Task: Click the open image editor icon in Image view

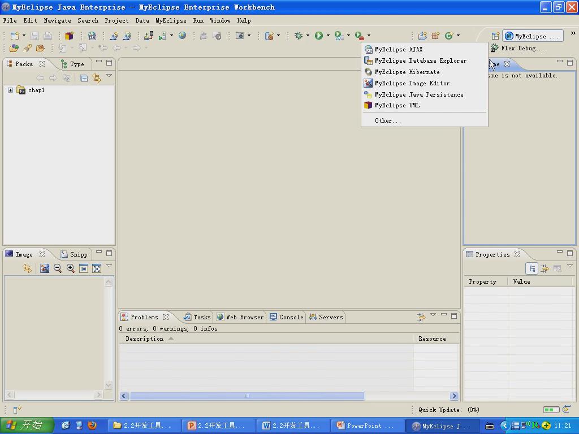Action: pos(45,268)
